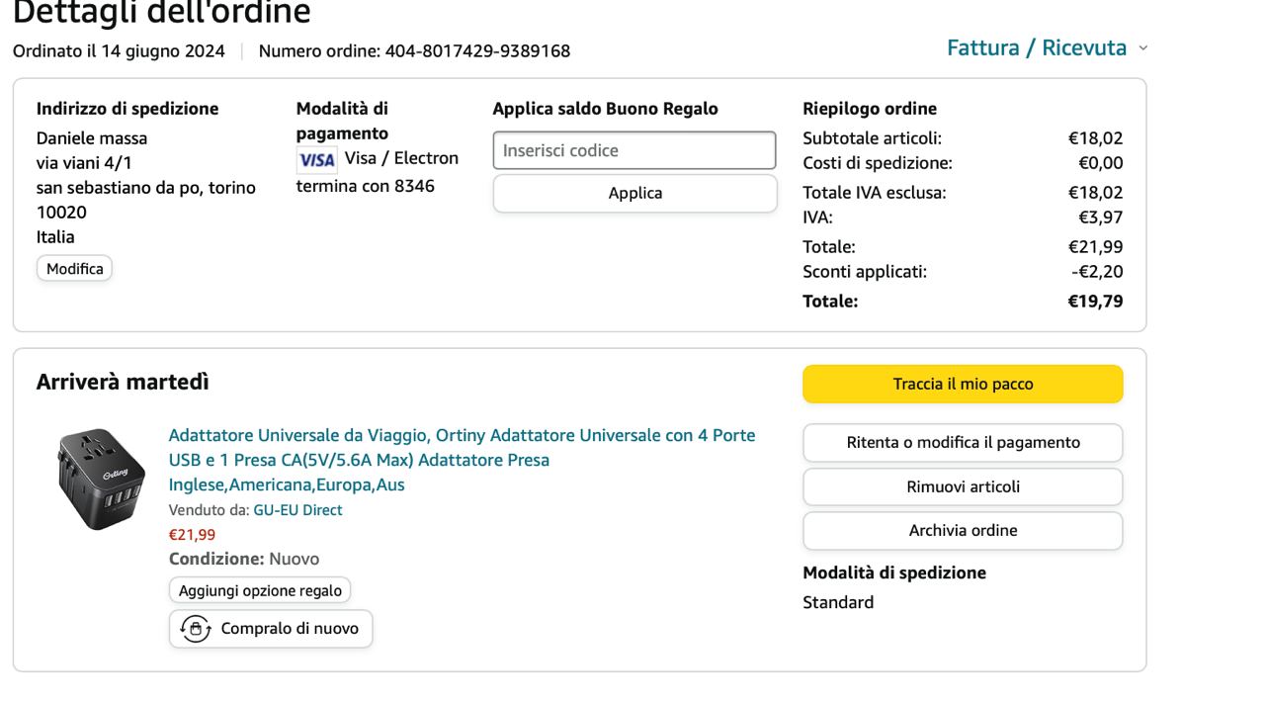Viewport: 1265px width, 703px height.
Task: Click the Applica button
Action: point(634,193)
